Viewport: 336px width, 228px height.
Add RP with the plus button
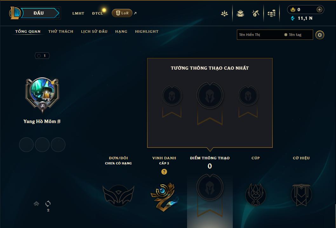tap(319, 10)
